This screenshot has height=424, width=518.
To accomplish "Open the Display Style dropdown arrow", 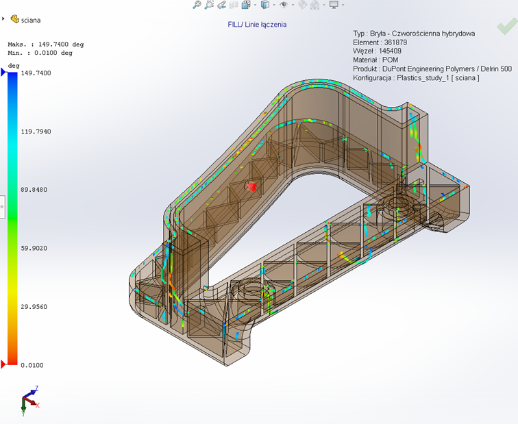I will click(x=273, y=5).
